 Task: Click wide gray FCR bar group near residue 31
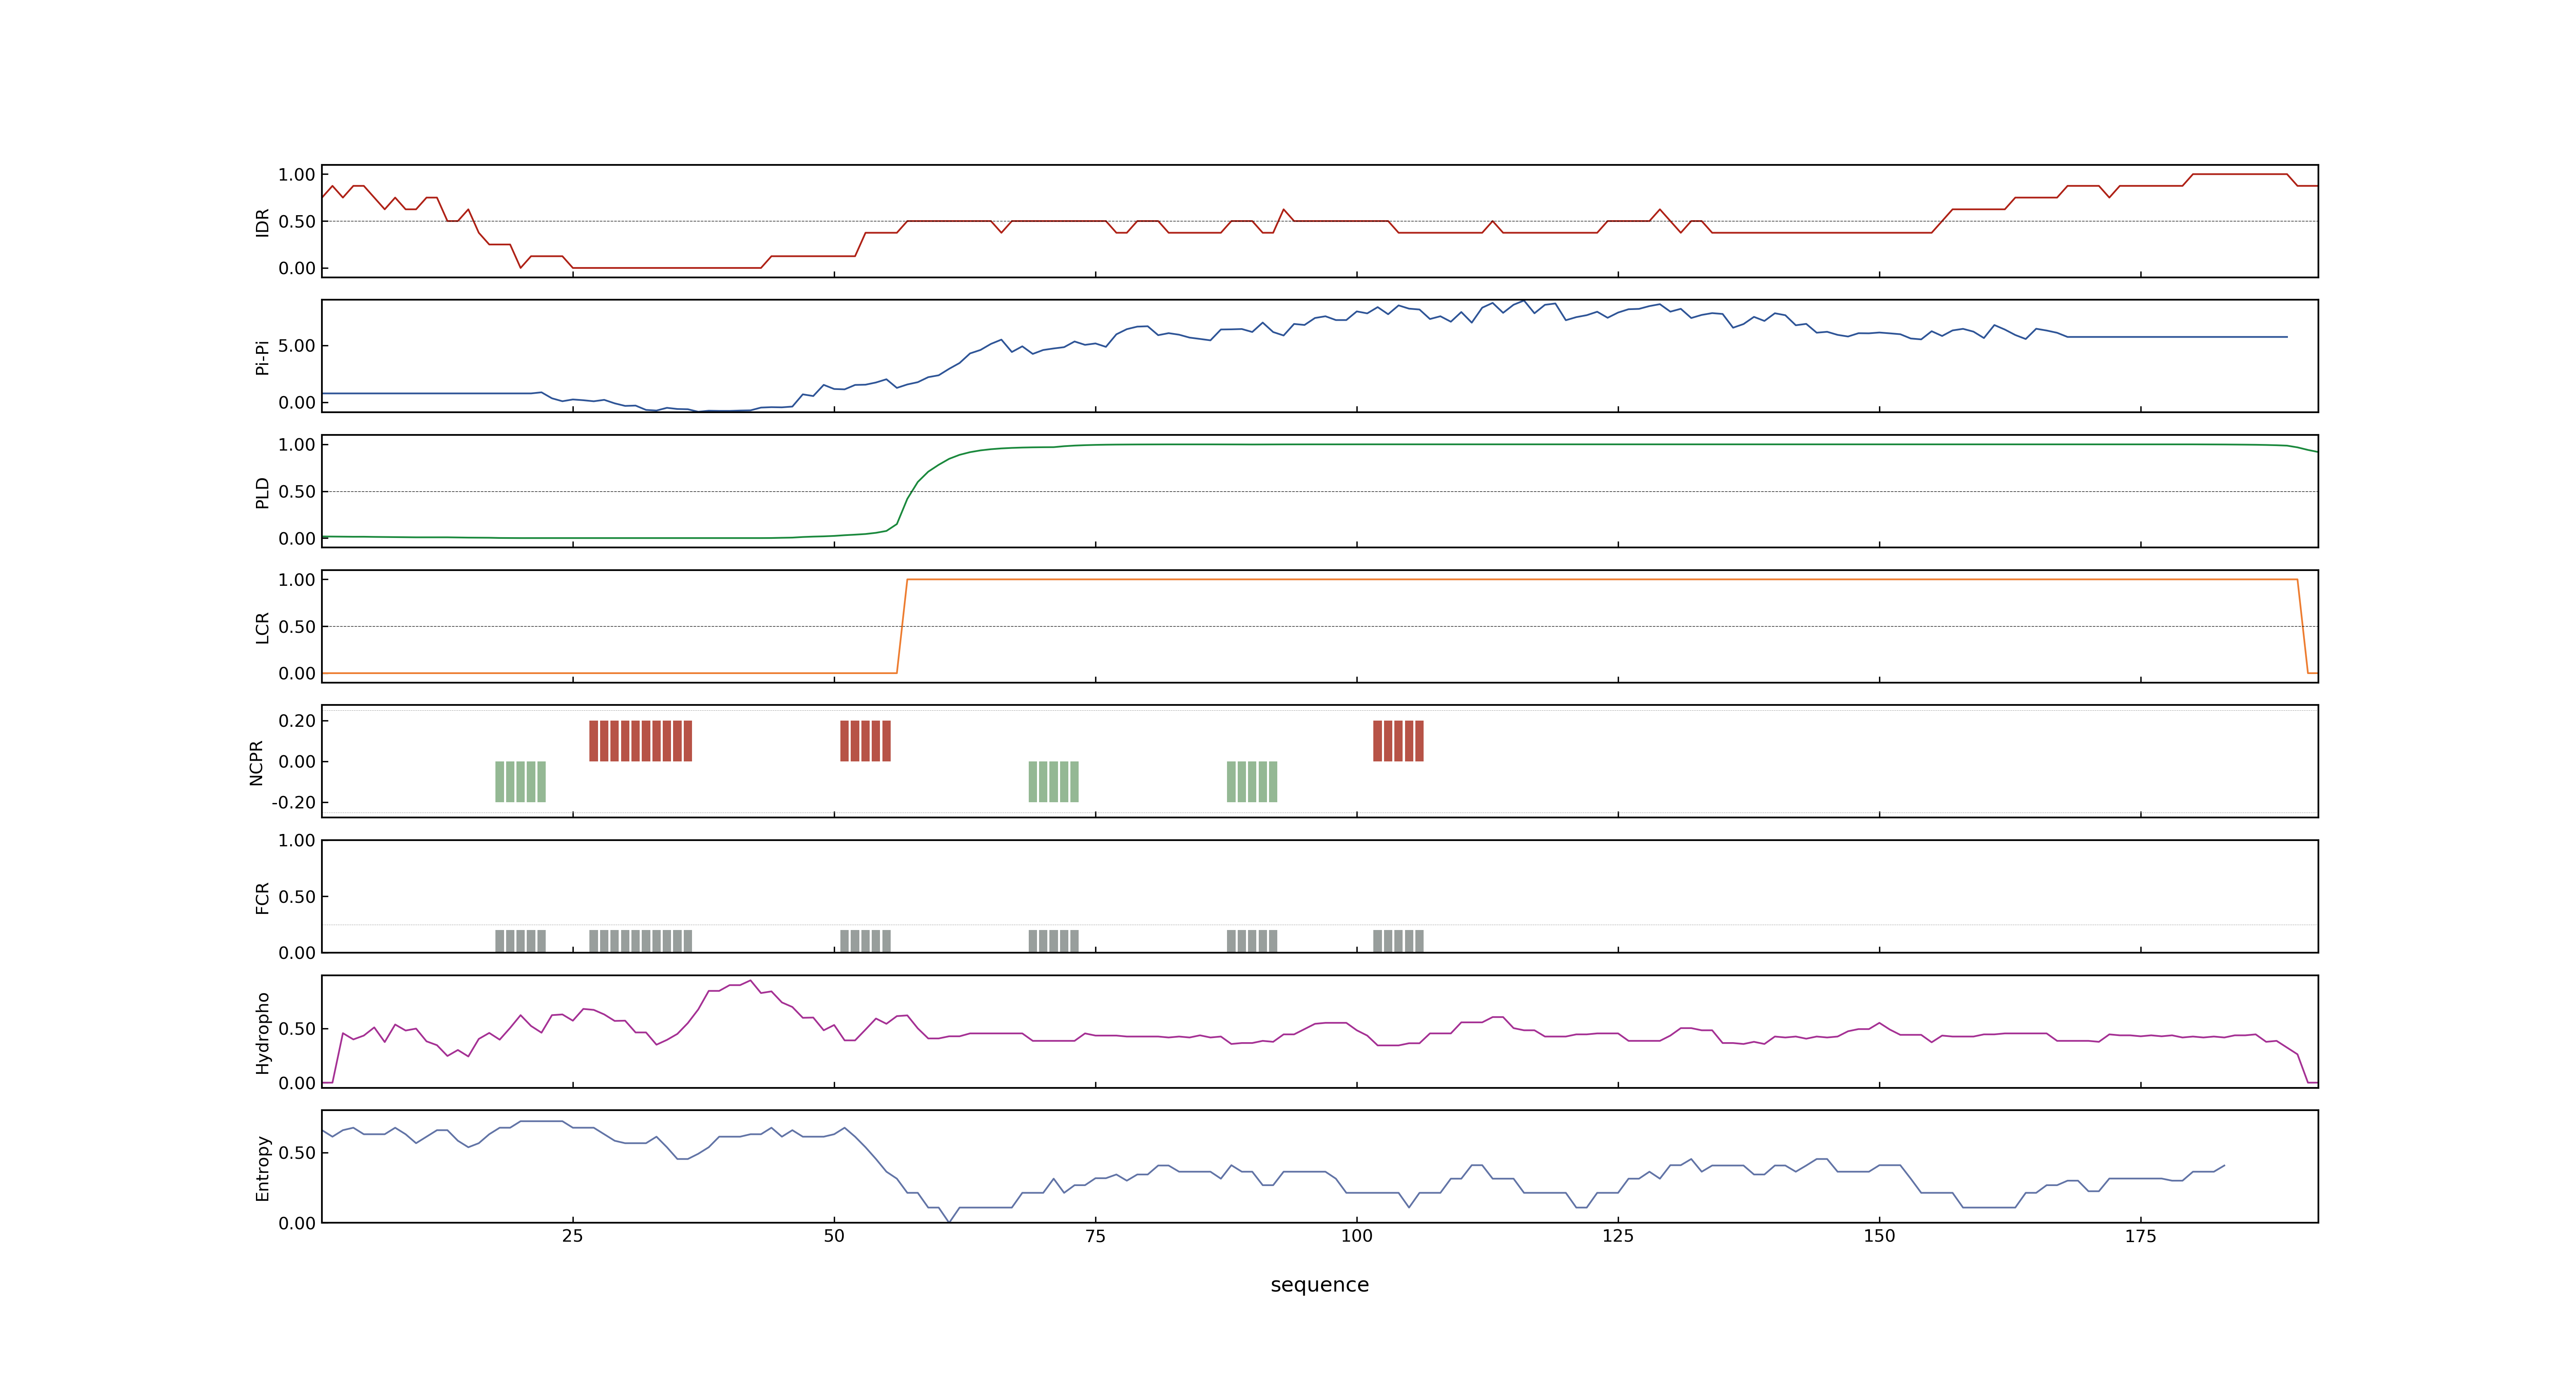pos(640,941)
